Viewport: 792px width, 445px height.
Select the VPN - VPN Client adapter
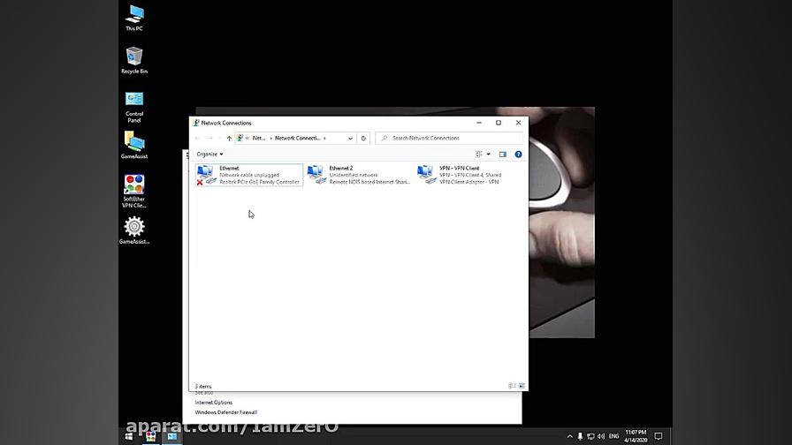click(x=460, y=175)
